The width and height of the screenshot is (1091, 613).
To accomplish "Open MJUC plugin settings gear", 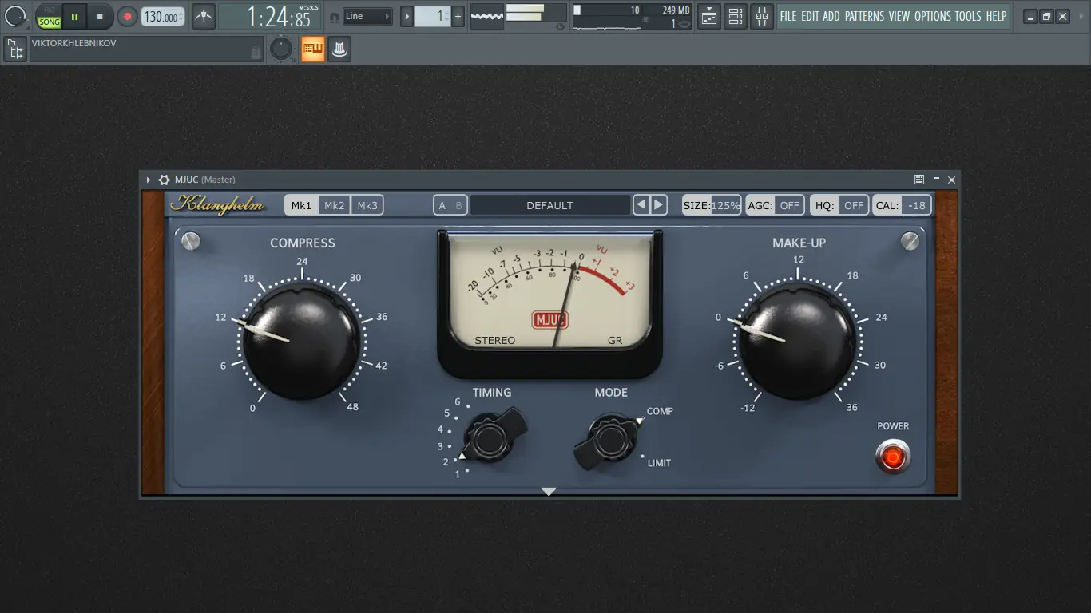I will click(164, 180).
